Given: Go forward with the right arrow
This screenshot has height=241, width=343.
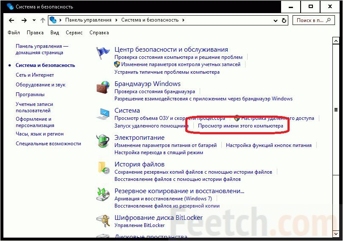Looking at the screenshot, I should click(x=24, y=20).
